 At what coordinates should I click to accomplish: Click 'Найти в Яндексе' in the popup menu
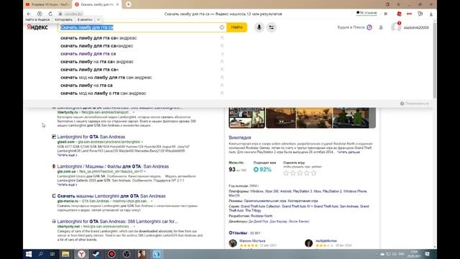(x=37, y=19)
